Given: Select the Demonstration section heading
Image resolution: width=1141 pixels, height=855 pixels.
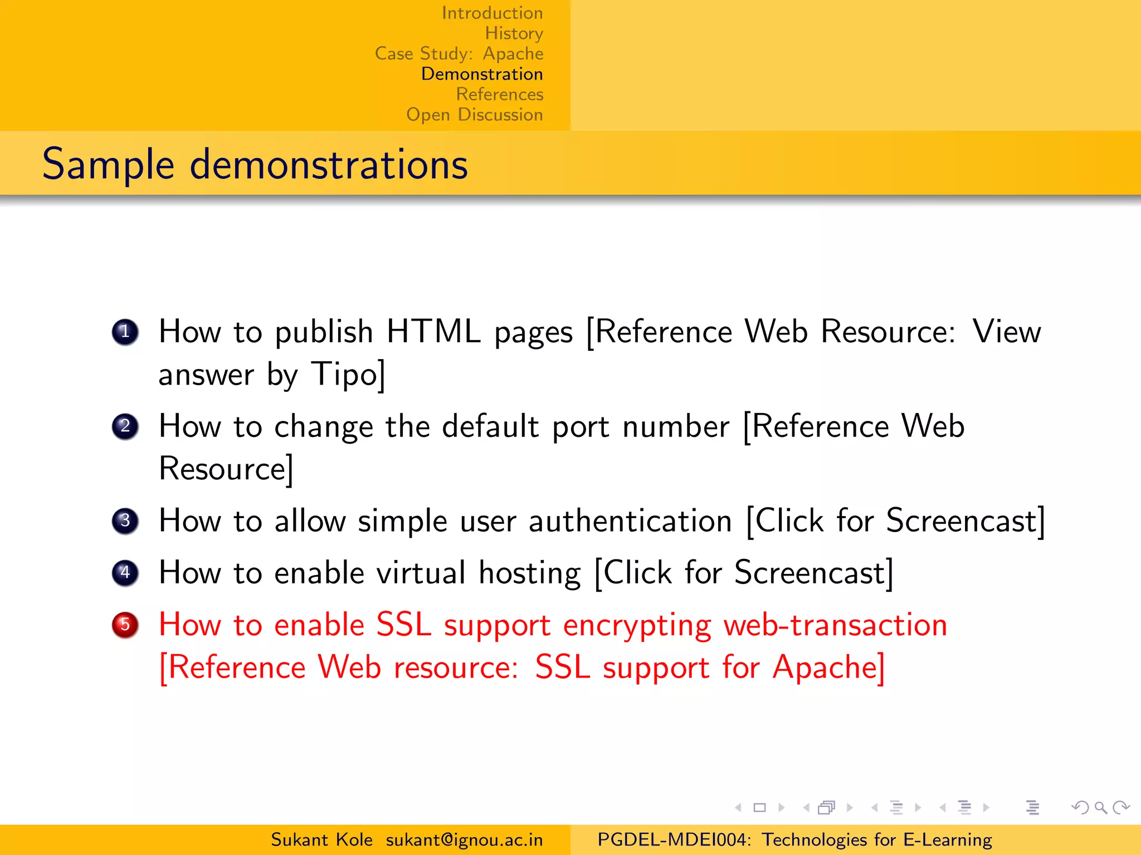Looking at the screenshot, I should tap(482, 74).
